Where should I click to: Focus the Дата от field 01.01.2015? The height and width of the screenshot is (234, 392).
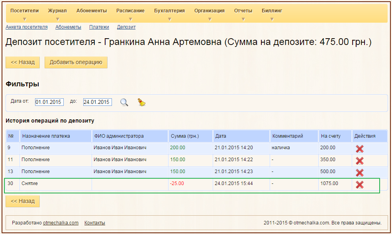[49, 102]
